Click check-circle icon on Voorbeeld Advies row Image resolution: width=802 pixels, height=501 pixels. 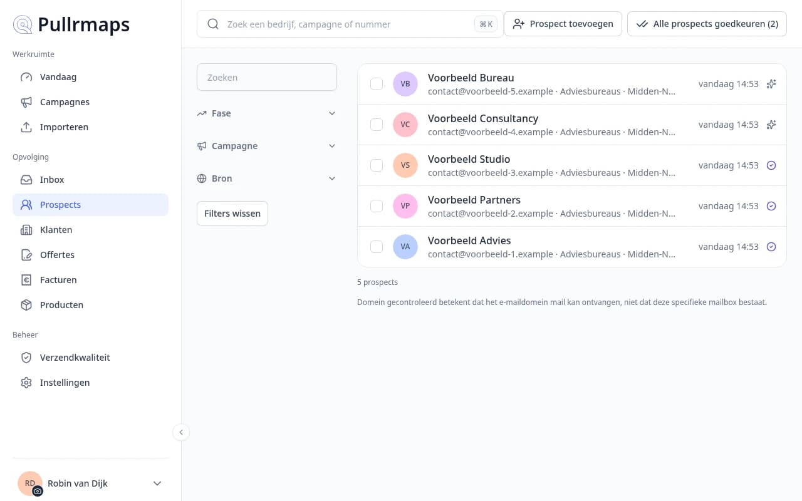(x=771, y=247)
